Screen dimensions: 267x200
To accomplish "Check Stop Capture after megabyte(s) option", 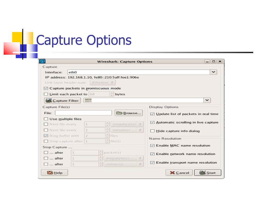I will [x=46, y=158].
